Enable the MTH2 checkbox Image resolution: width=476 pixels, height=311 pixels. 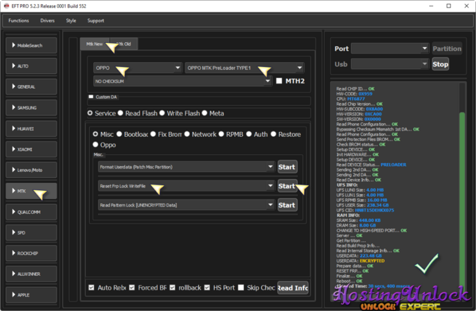(279, 81)
